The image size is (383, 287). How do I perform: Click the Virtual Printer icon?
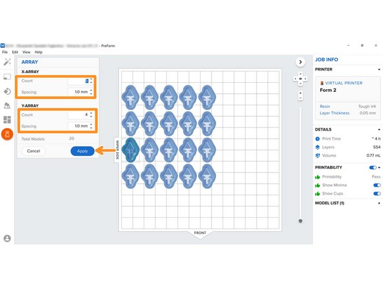(322, 83)
